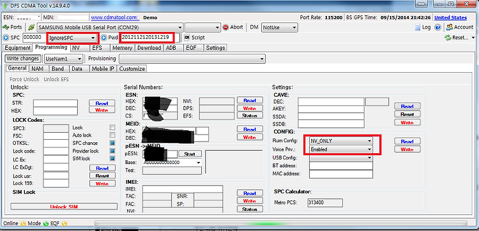Click the Ports plug icon
Viewport: 479px width, 231px height.
(x=6, y=27)
